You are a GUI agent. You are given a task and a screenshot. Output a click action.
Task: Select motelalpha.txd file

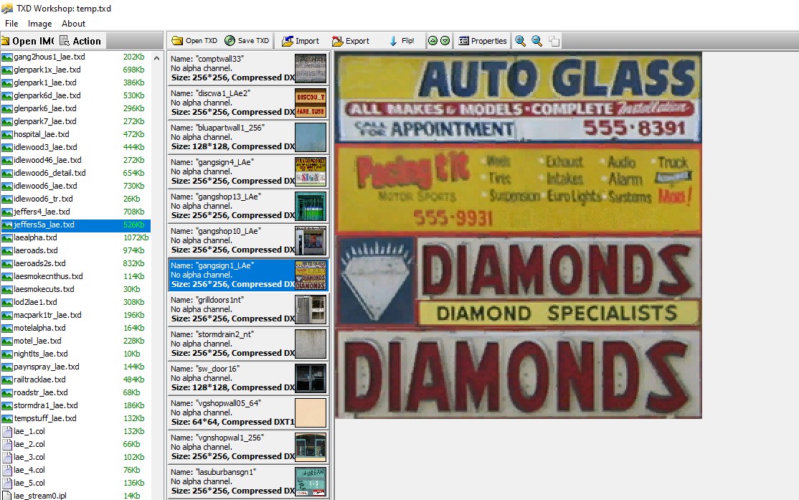click(x=75, y=328)
